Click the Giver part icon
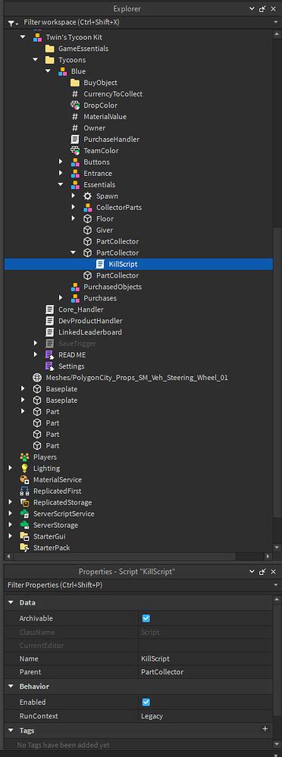The height and width of the screenshot is (757, 282). coord(87,231)
